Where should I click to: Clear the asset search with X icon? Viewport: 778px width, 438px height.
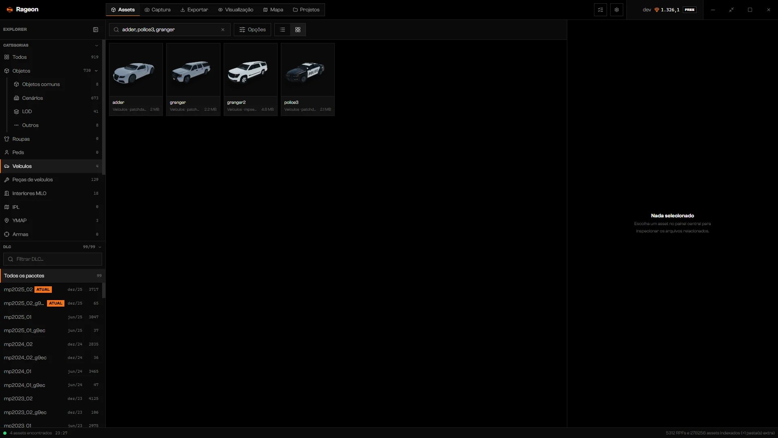[223, 30]
